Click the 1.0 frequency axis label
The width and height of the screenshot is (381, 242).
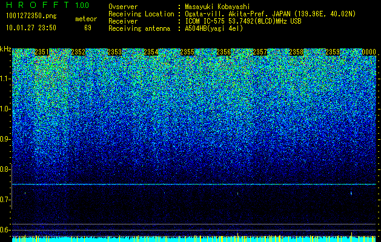coord(5,109)
